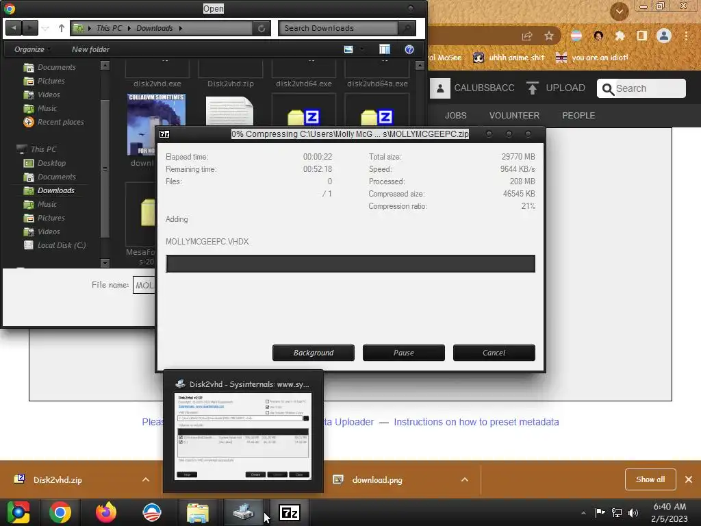This screenshot has width=701, height=526.
Task: Click the File name input field
Action: pyautogui.click(x=144, y=286)
